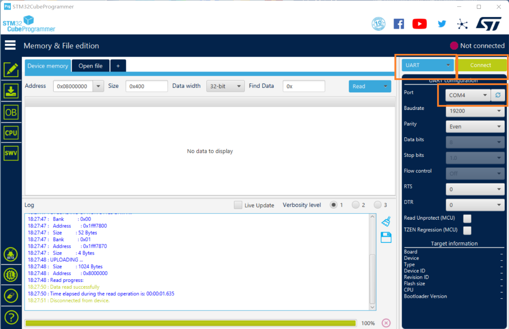Clear the log with broom icon
The width and height of the screenshot is (509, 329).
[386, 221]
